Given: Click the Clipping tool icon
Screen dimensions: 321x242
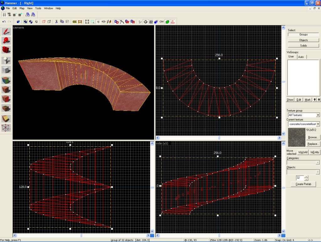Looking at the screenshot, I should click(x=6, y=118).
